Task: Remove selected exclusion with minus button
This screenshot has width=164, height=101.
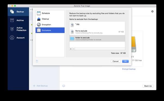Action: click(x=74, y=49)
